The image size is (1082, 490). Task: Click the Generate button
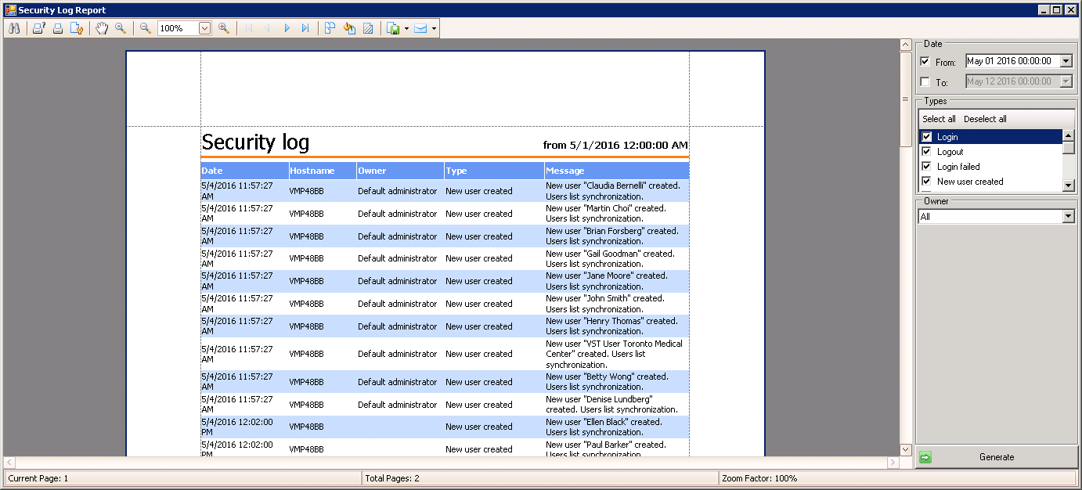(996, 457)
